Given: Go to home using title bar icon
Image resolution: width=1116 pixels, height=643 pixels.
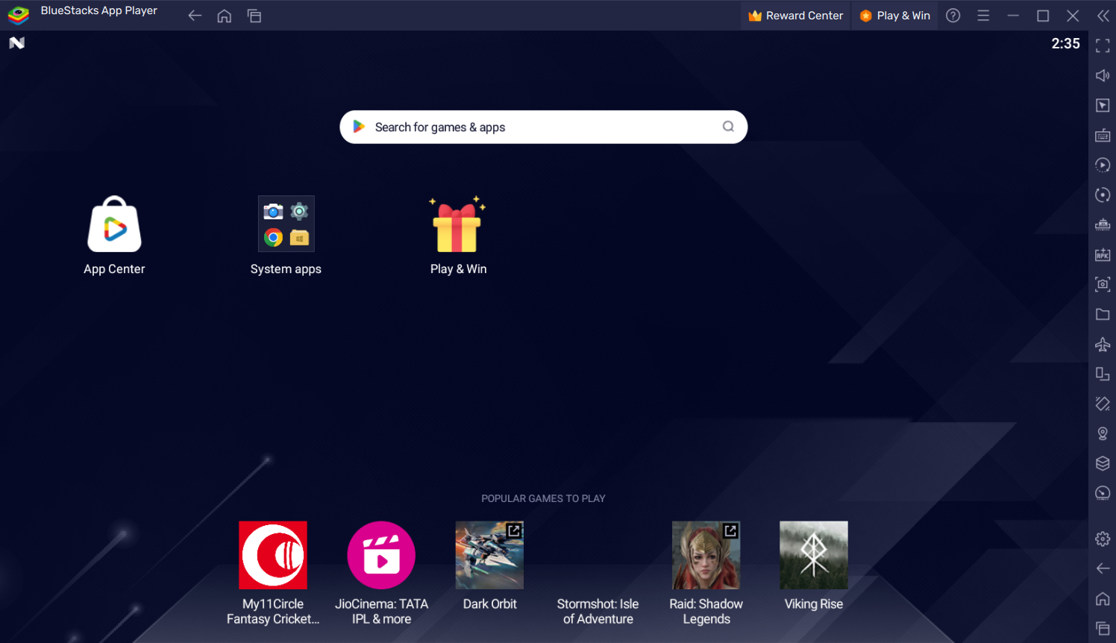Looking at the screenshot, I should [225, 16].
